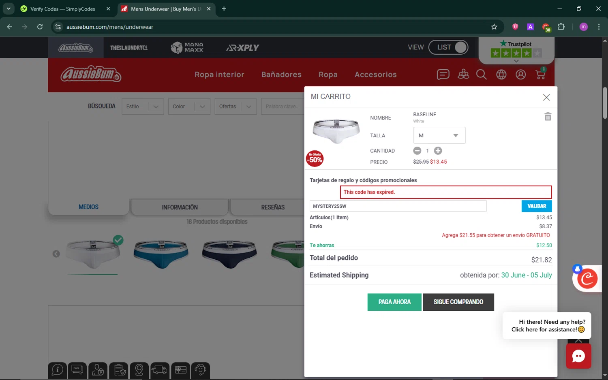This screenshot has width=608, height=380.
Task: Open the community people icon in header
Action: point(463,75)
